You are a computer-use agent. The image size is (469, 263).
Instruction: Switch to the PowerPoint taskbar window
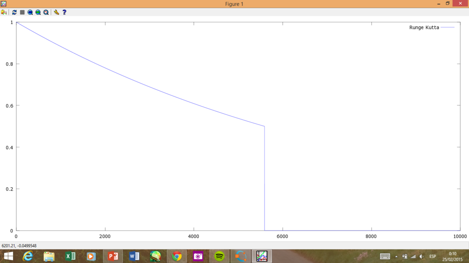(113, 256)
